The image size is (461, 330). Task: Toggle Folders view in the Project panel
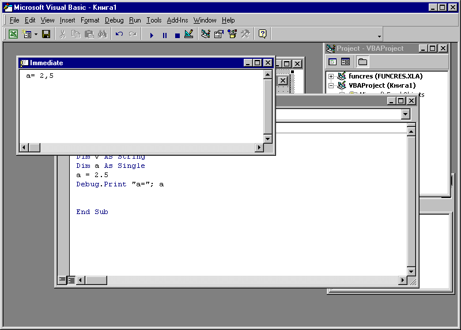click(x=362, y=62)
